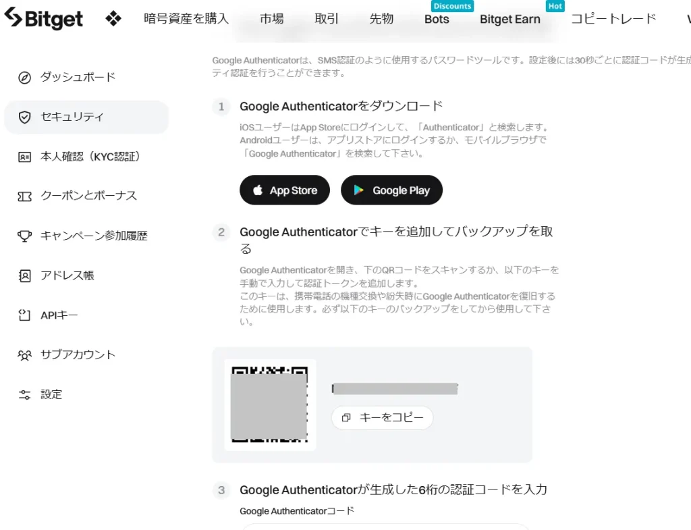Open the アドレス帳 address book icon
This screenshot has height=530, width=691.
point(25,275)
